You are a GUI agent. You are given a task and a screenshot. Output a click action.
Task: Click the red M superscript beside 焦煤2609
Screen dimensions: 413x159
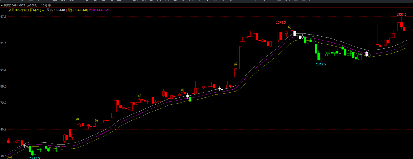(x=17, y=5)
